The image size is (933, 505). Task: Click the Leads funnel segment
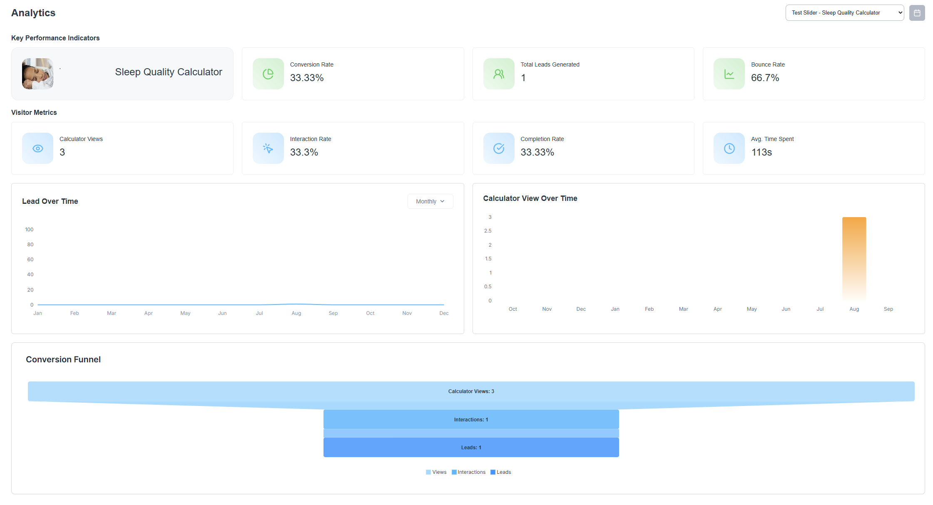[x=471, y=448]
